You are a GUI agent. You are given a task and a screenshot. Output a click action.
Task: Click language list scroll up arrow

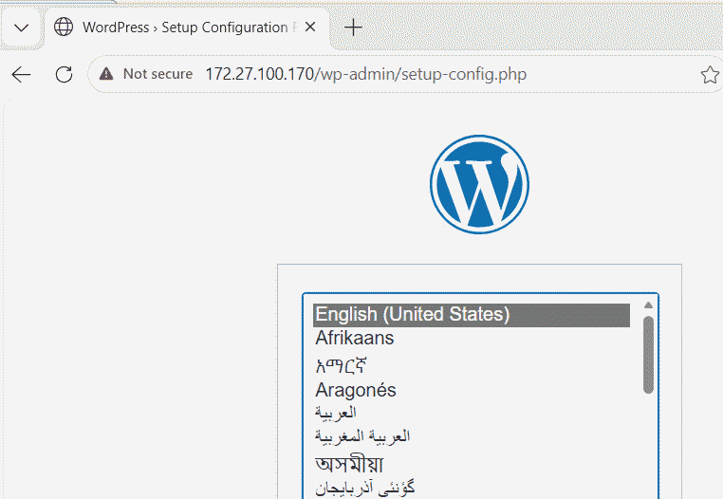click(648, 305)
